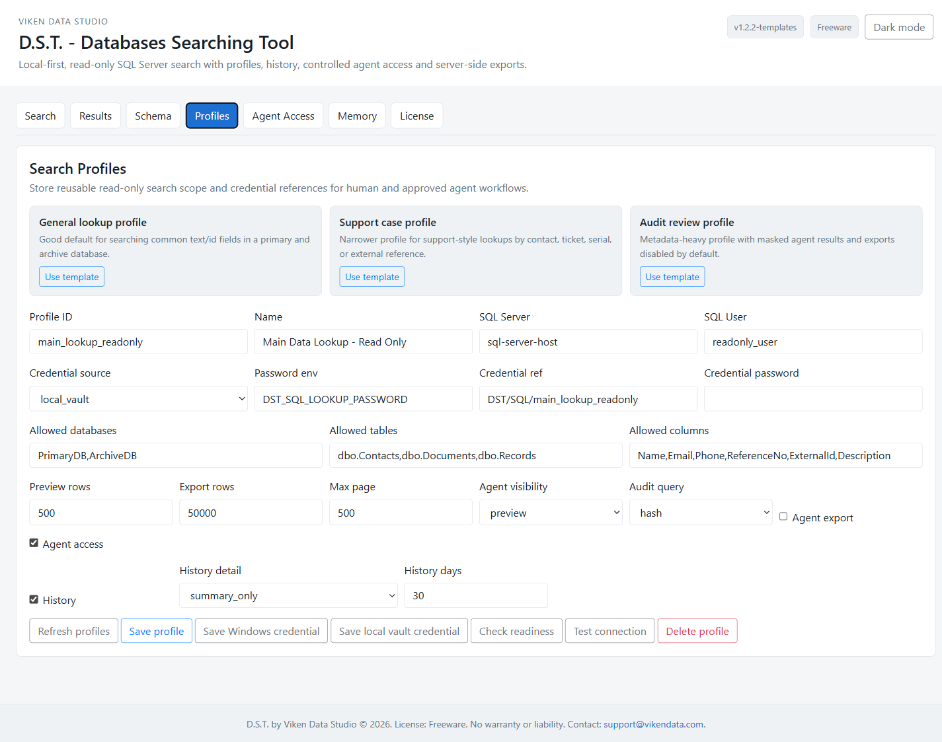Focus the Credential password field
Image resolution: width=942 pixels, height=742 pixels.
(x=813, y=399)
